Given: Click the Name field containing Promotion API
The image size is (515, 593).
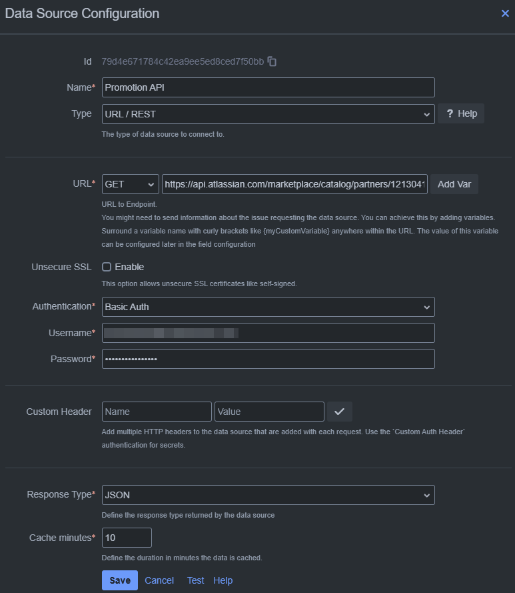Looking at the screenshot, I should tap(268, 87).
